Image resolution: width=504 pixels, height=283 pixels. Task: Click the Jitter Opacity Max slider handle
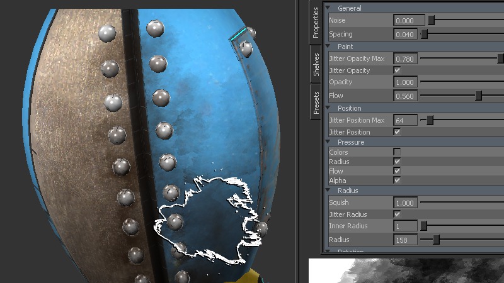(501, 58)
